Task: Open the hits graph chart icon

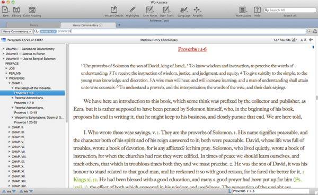Action: [294, 40]
